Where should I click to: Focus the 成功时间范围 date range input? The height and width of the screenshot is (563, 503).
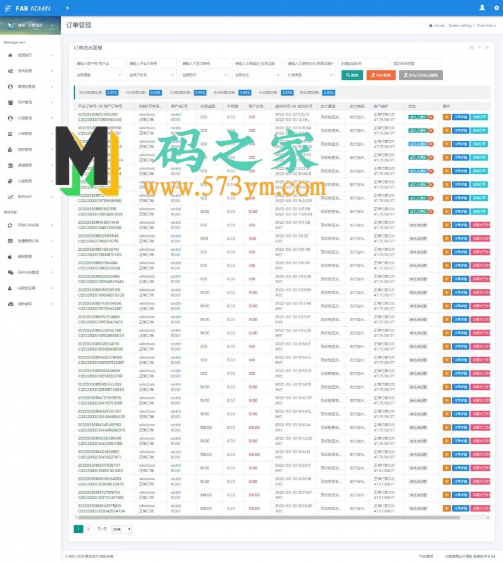pyautogui.click(x=416, y=64)
